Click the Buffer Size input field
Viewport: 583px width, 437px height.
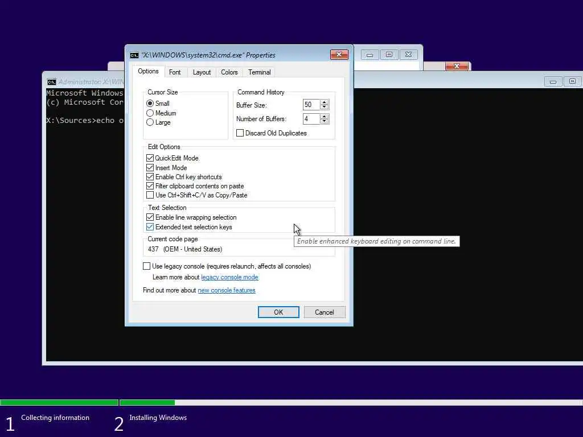click(311, 105)
